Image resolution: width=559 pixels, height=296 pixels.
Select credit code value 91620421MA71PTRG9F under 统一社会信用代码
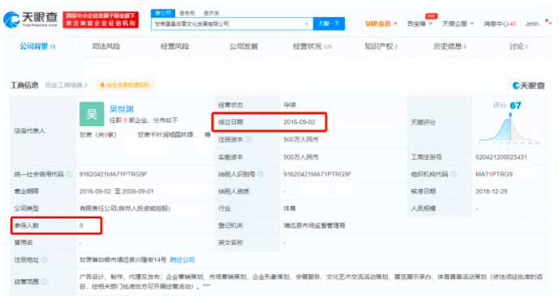click(114, 174)
